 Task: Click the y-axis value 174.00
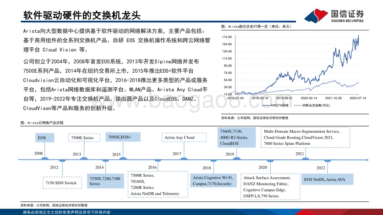point(226,37)
